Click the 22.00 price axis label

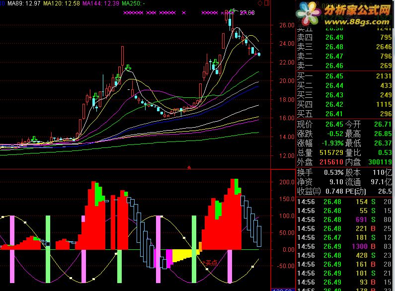coord(287,63)
